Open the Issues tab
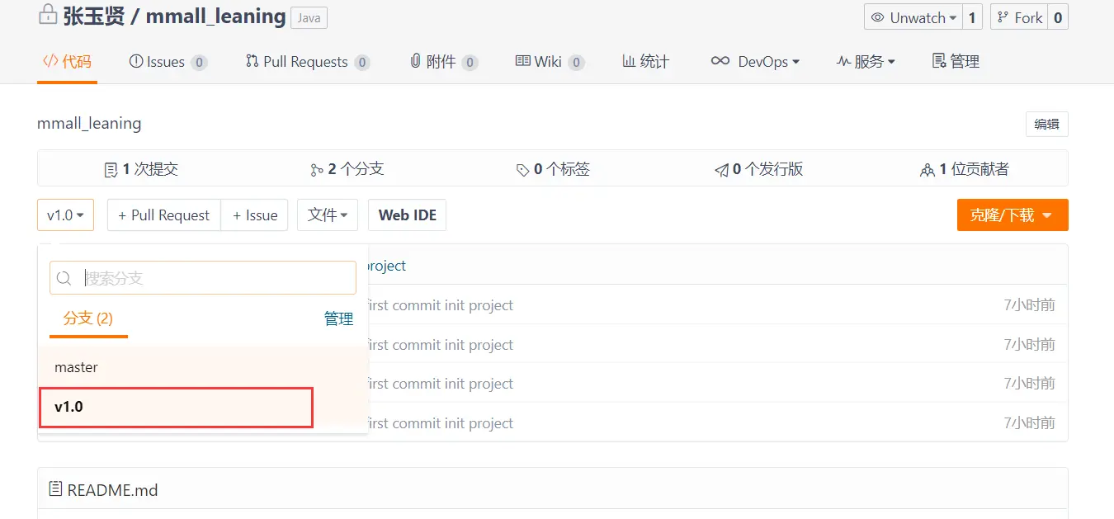This screenshot has width=1114, height=519. (168, 62)
